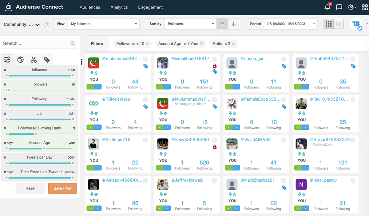Screen dimensions: 369x216
Task: Open the apps grid icon
Action: (x=365, y=7)
